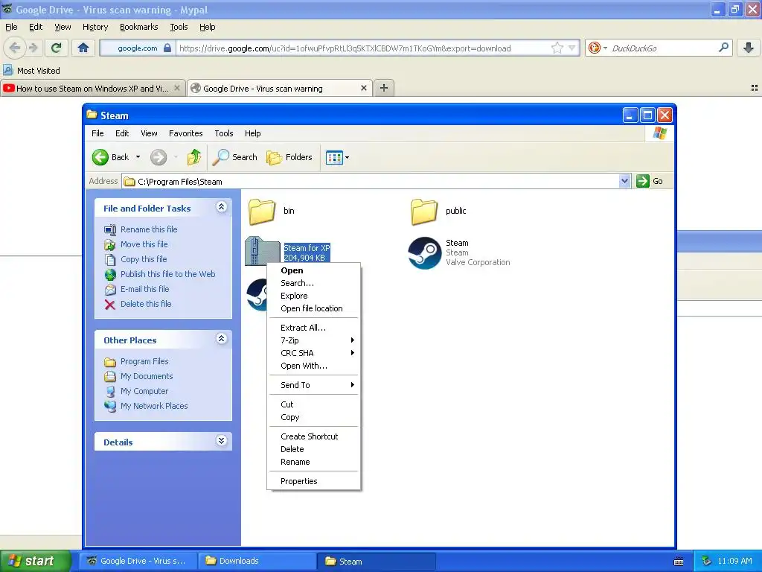This screenshot has width=762, height=572.
Task: Select the Steam Valve Corporation application icon
Action: [x=424, y=253]
